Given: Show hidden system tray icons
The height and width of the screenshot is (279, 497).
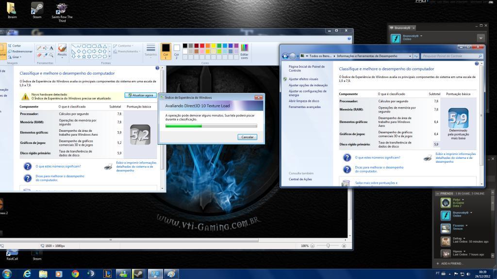Looking at the screenshot, I should (x=449, y=274).
